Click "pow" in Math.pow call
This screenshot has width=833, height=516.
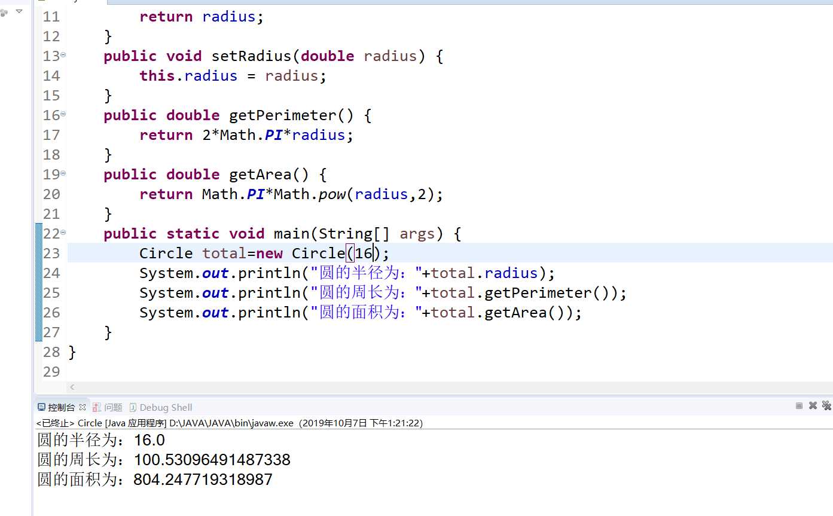tap(332, 194)
